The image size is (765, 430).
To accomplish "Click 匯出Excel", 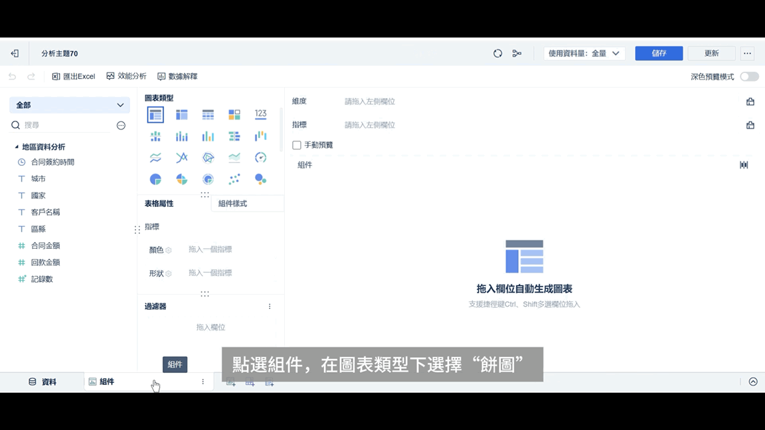I will pyautogui.click(x=74, y=76).
